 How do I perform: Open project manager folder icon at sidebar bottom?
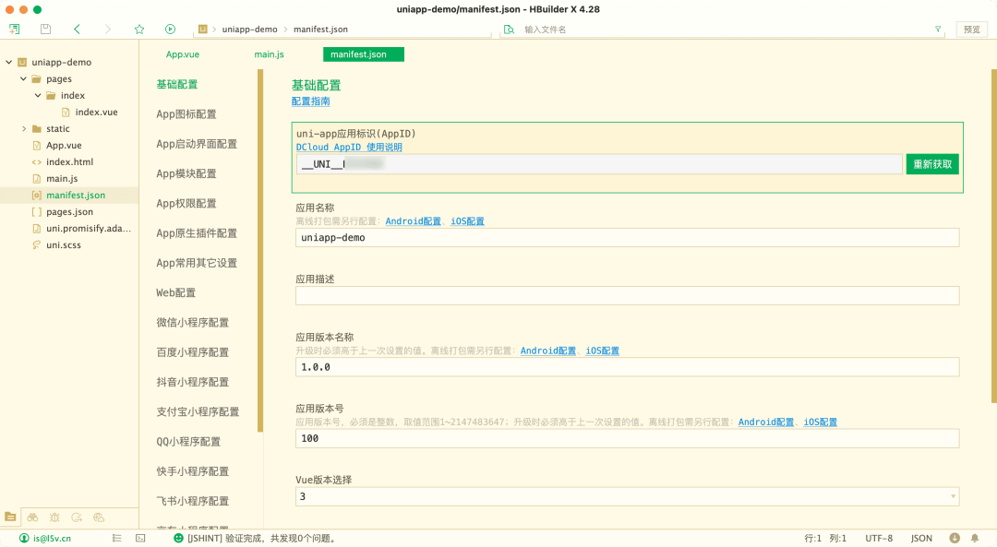coord(10,517)
